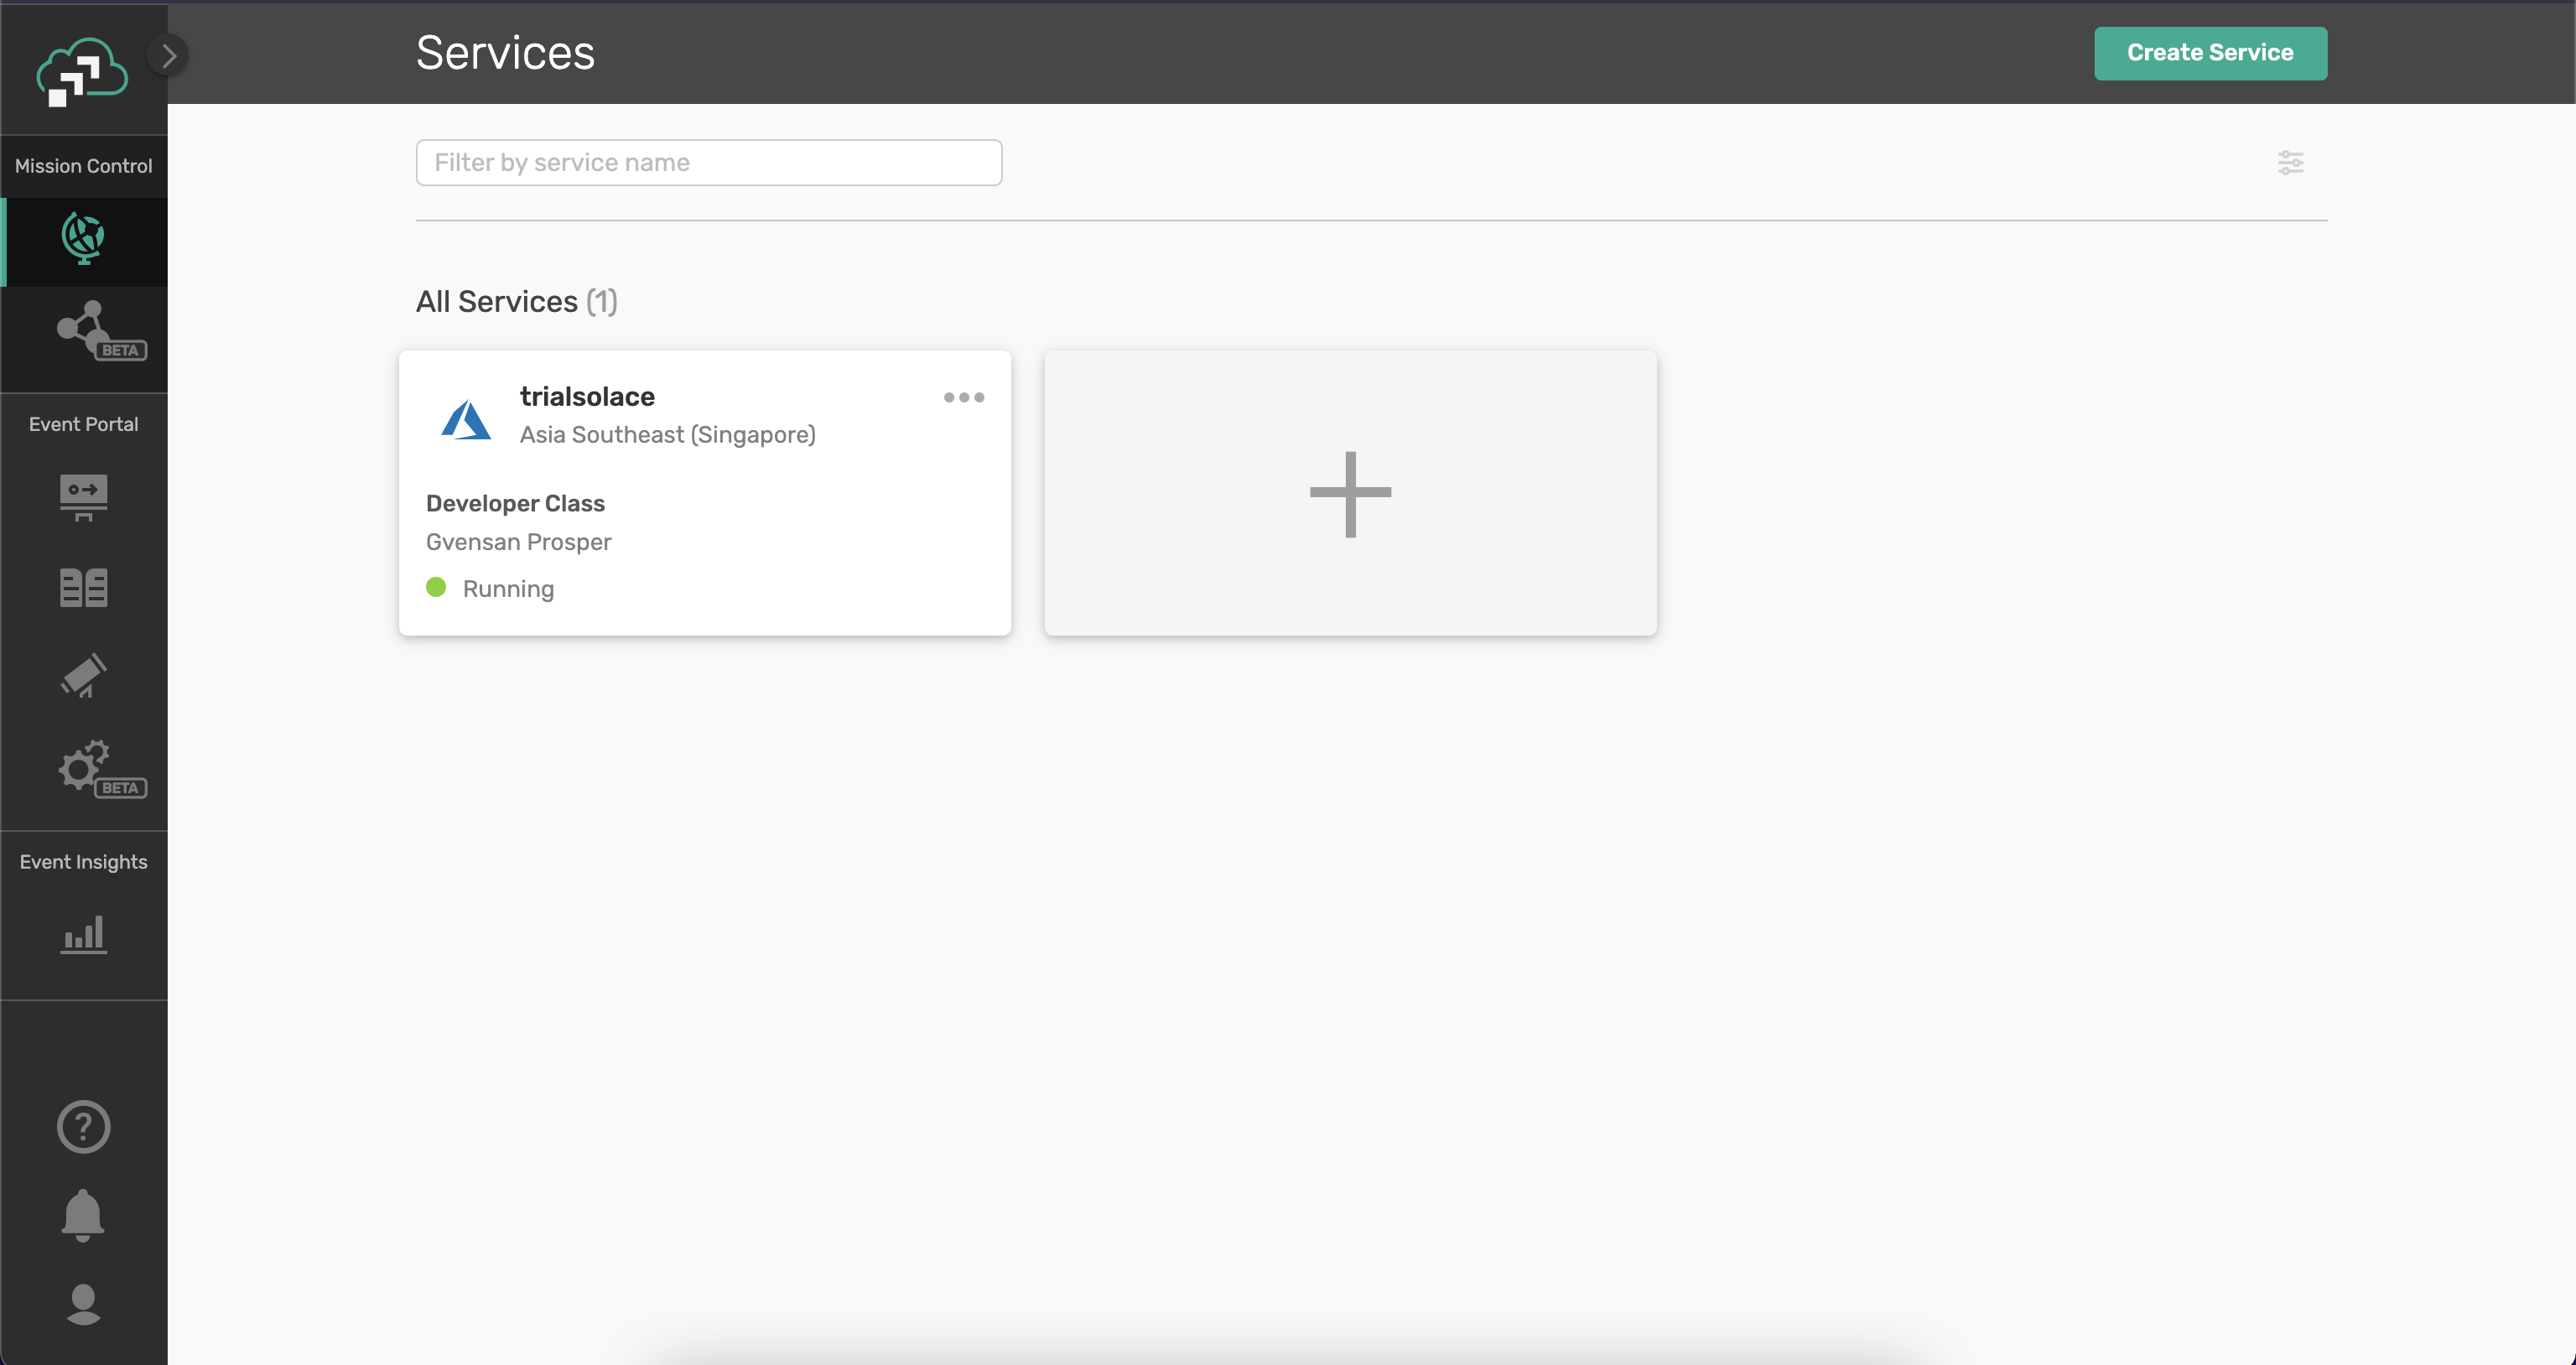Click the Azure logo on trialsolace card
This screenshot has width=2576, height=1365.
point(466,419)
